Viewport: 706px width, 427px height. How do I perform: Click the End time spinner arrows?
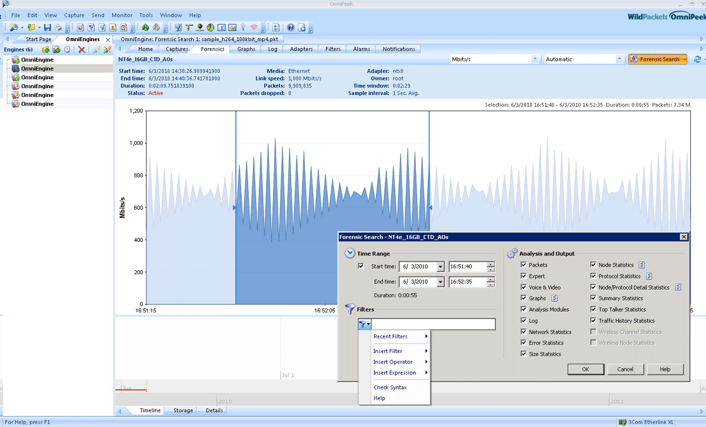[x=491, y=283]
